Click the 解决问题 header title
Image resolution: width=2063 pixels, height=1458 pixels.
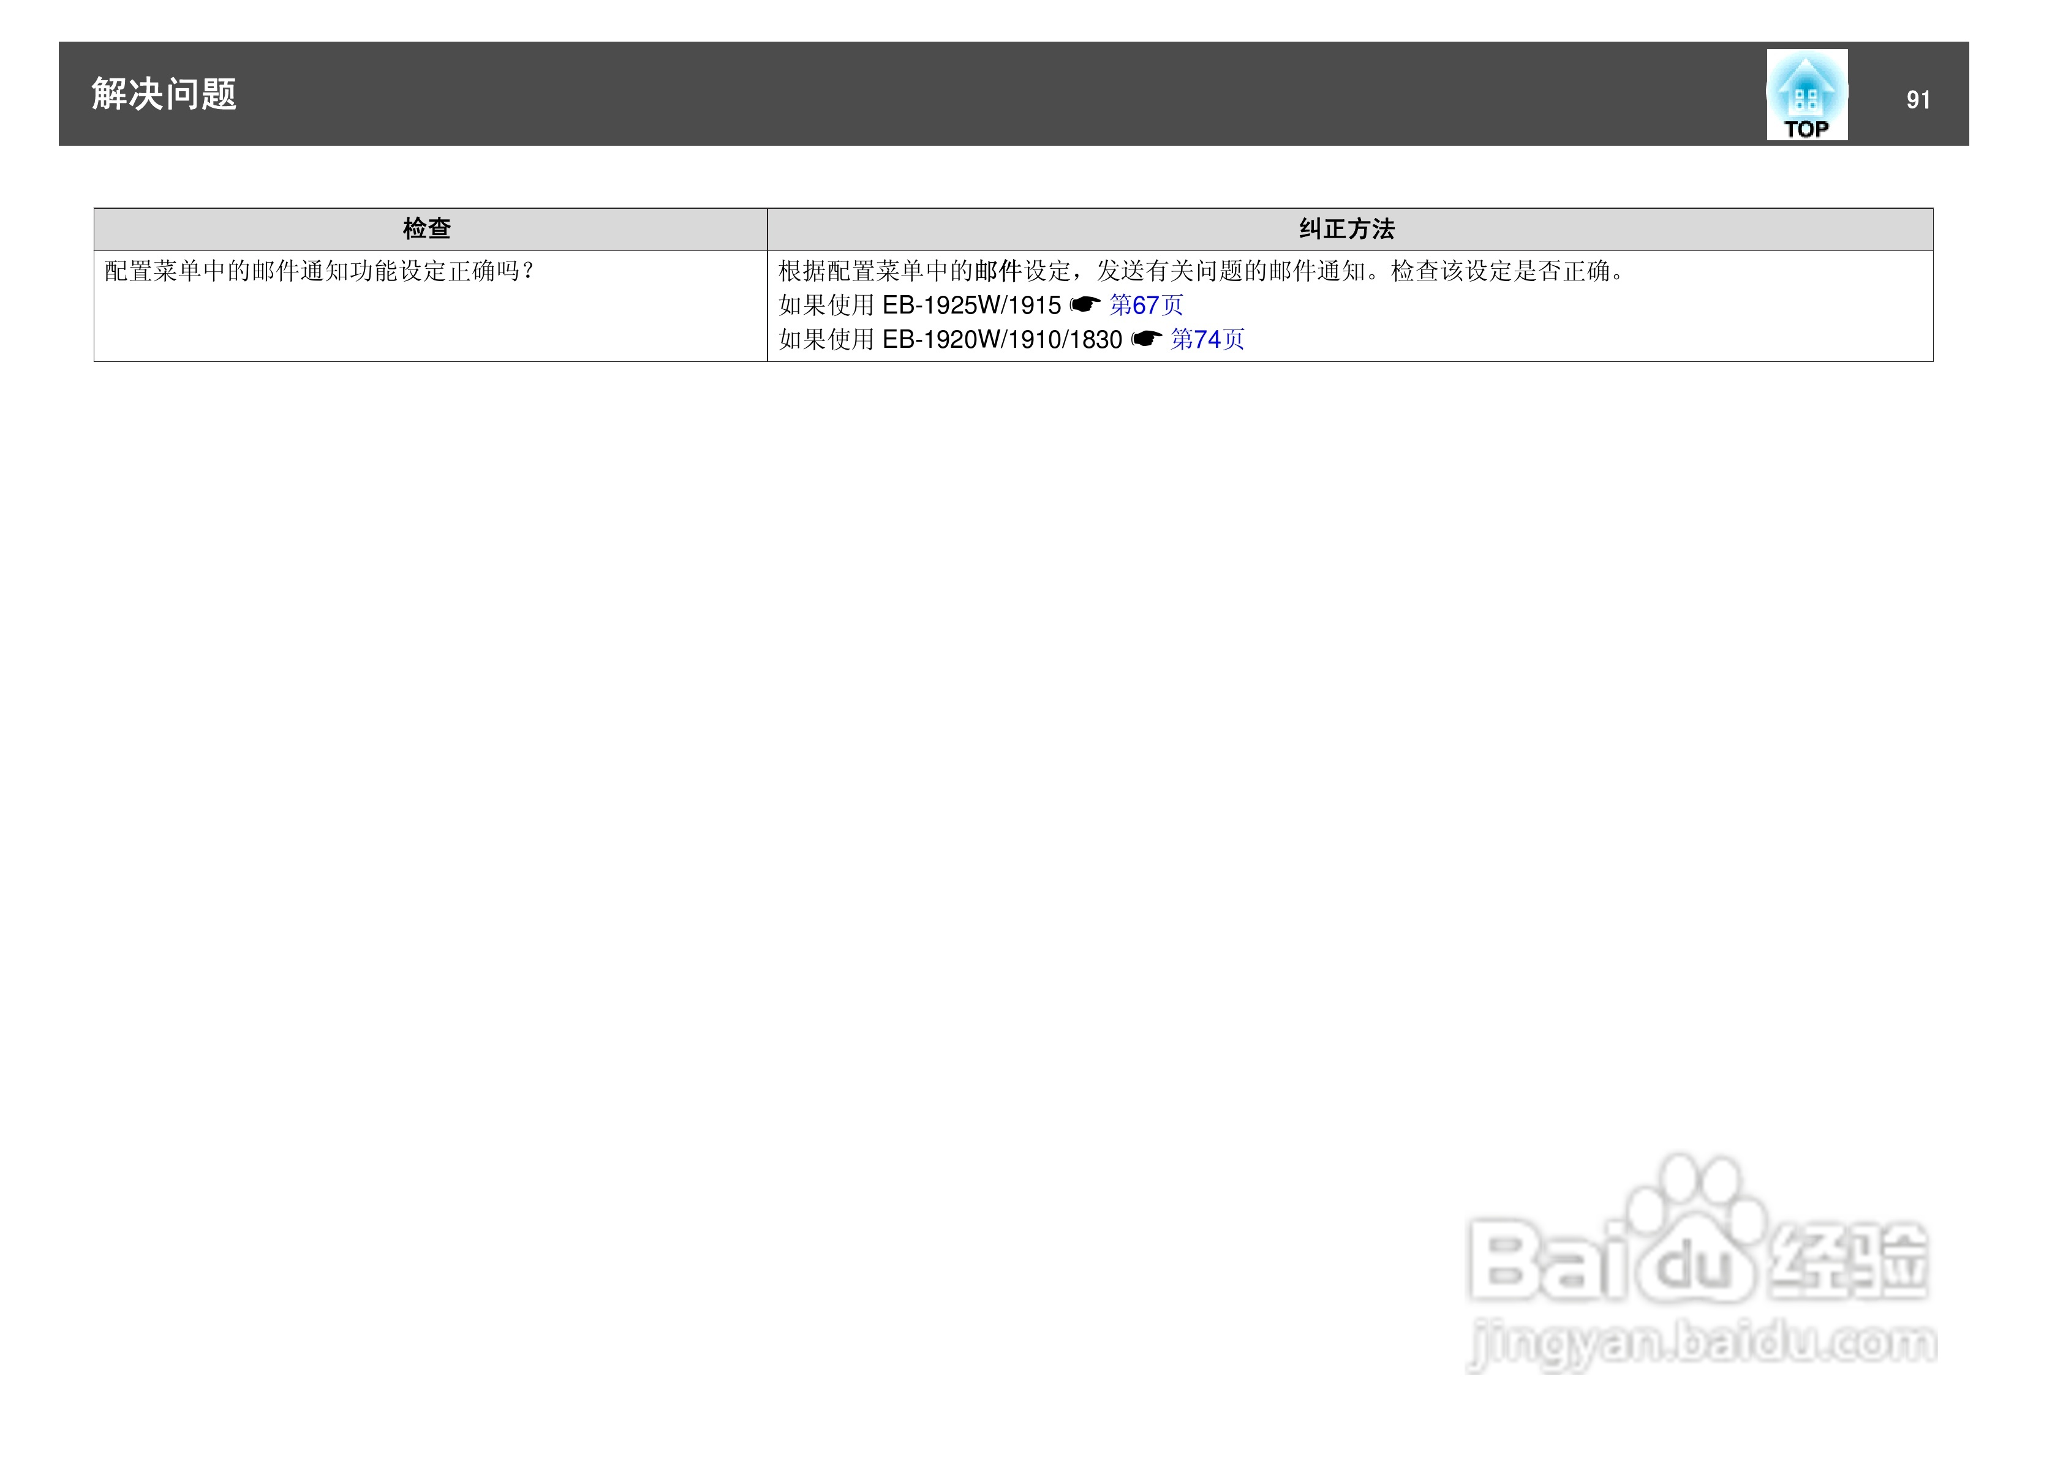(164, 94)
